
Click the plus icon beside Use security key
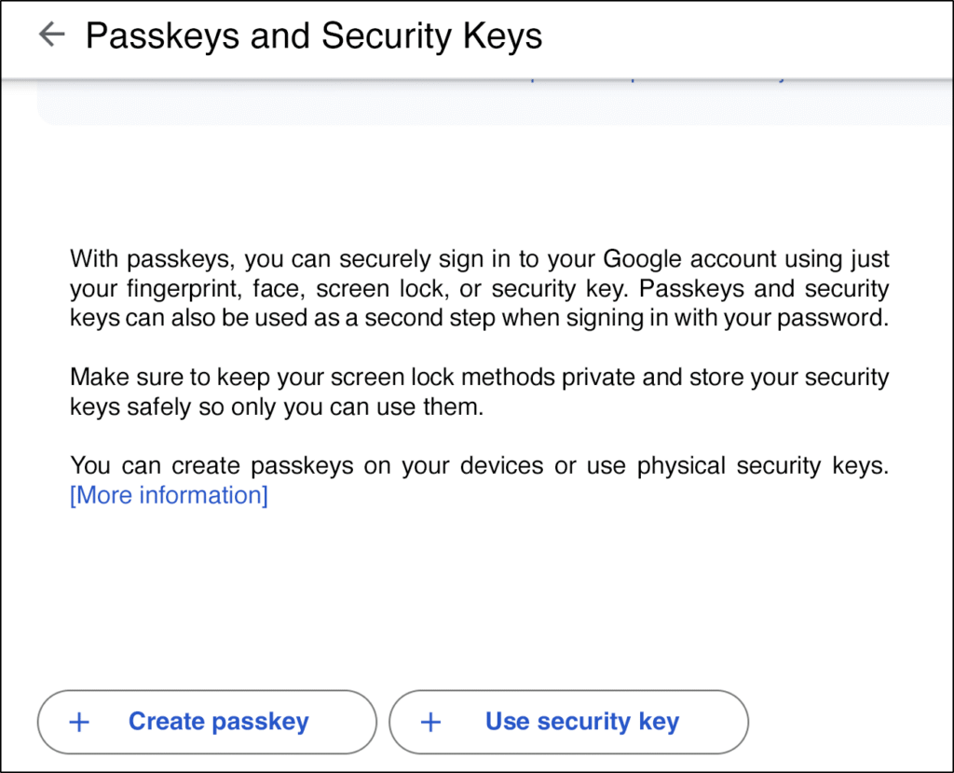[x=430, y=722]
